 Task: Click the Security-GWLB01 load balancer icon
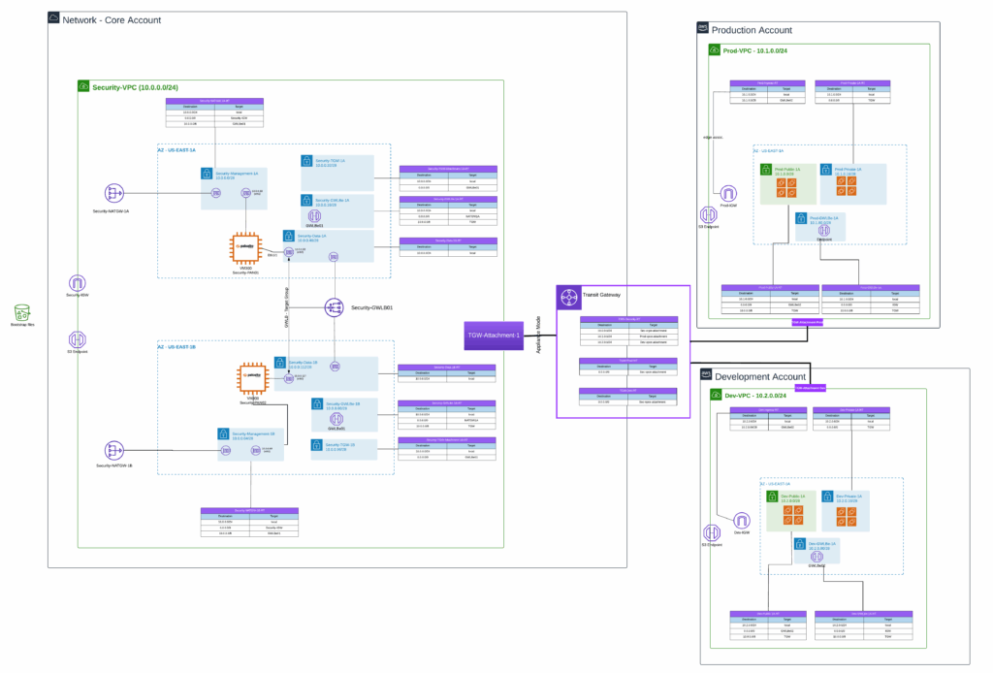point(334,306)
